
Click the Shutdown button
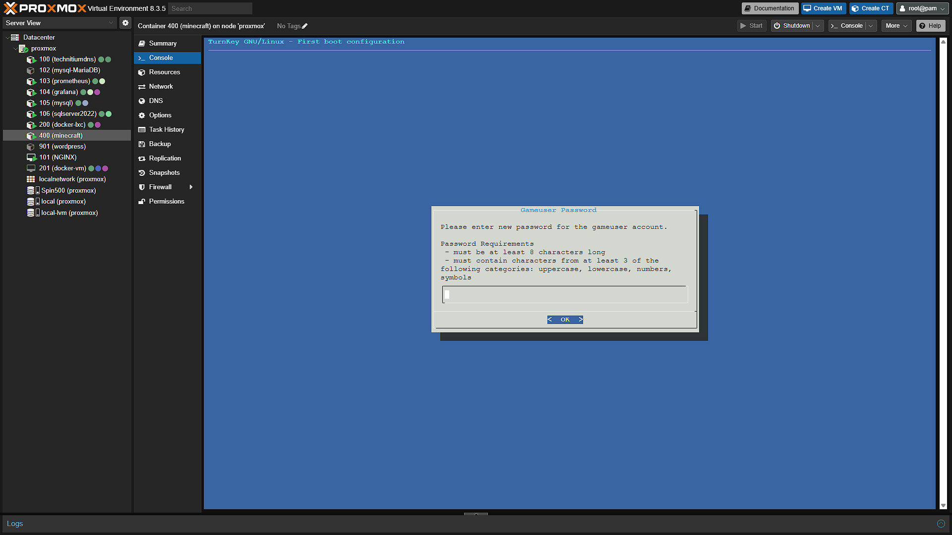point(792,26)
